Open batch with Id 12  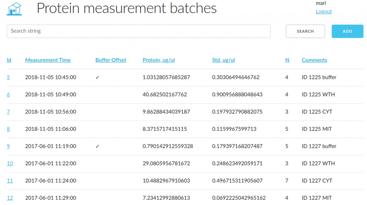coord(10,198)
